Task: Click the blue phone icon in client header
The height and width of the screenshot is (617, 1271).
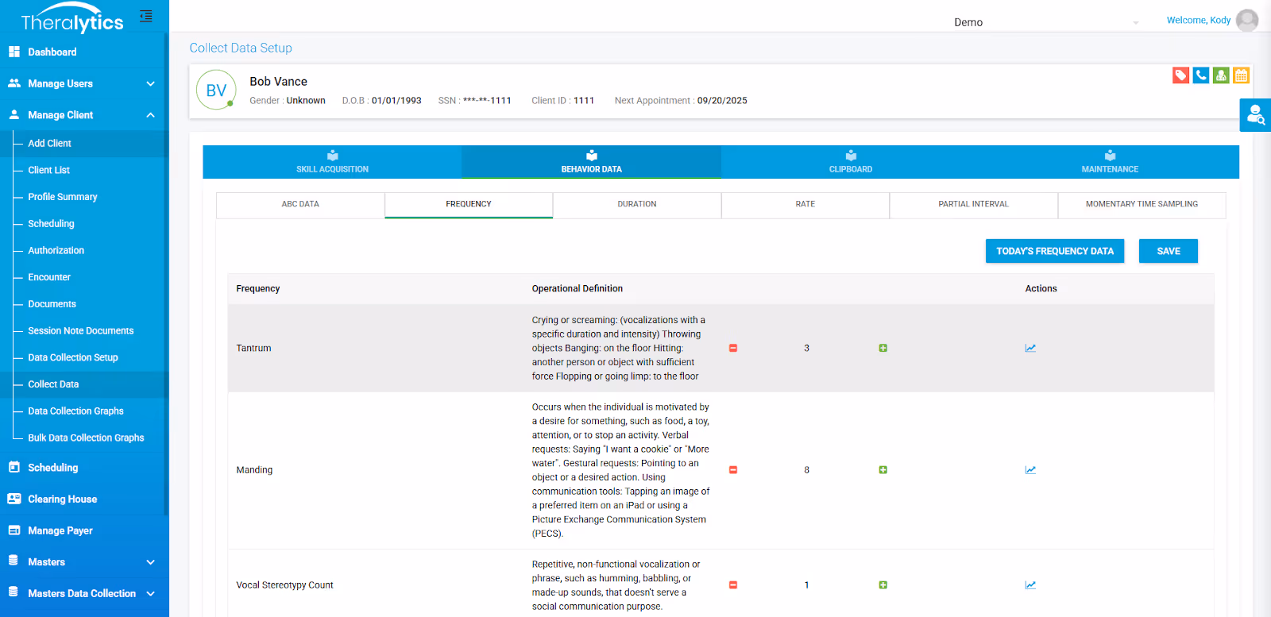Action: (1201, 75)
